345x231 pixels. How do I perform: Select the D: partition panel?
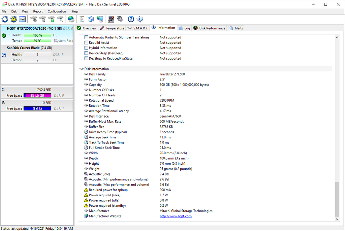[37, 105]
